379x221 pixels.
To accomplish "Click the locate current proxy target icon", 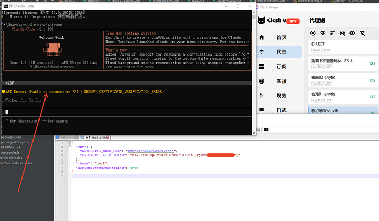I will pyautogui.click(x=313, y=33).
